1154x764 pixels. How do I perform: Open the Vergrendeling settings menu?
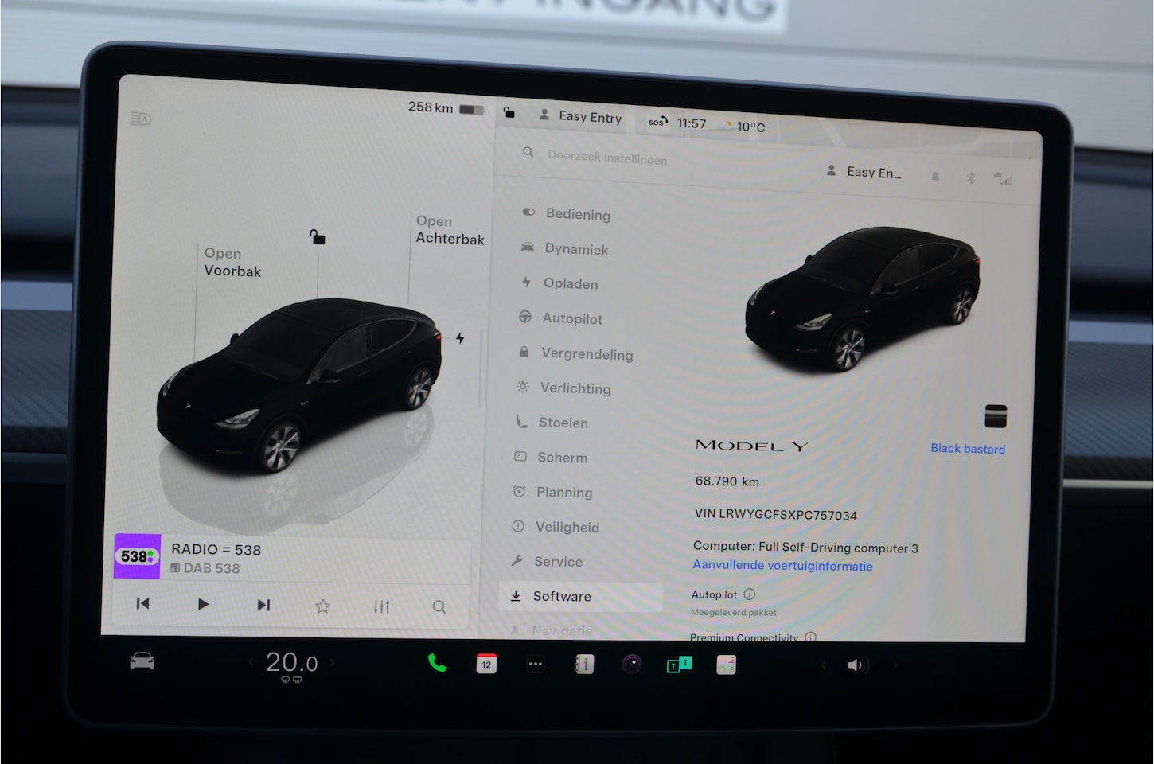[587, 353]
